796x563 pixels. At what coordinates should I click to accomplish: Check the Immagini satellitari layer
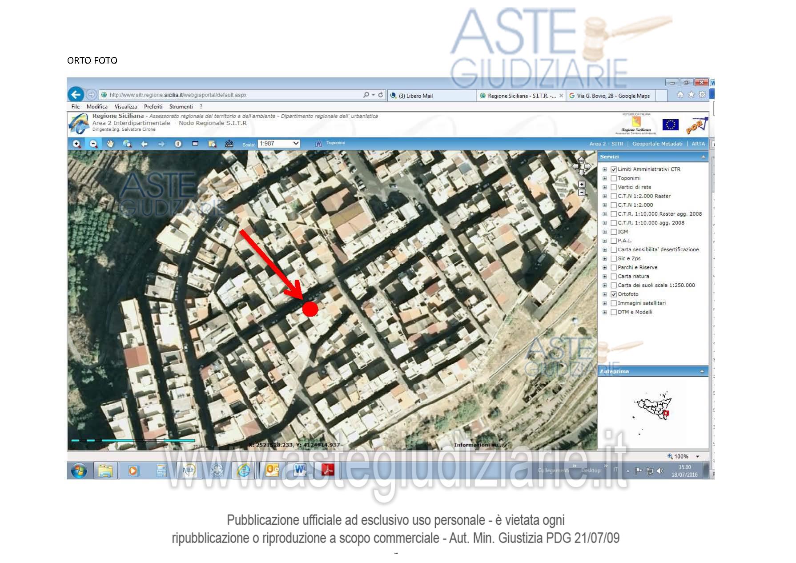[614, 303]
